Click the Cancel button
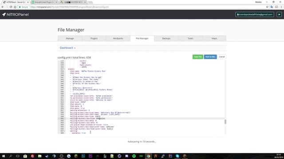Screen dimensions: 284x159 tap(222, 57)
